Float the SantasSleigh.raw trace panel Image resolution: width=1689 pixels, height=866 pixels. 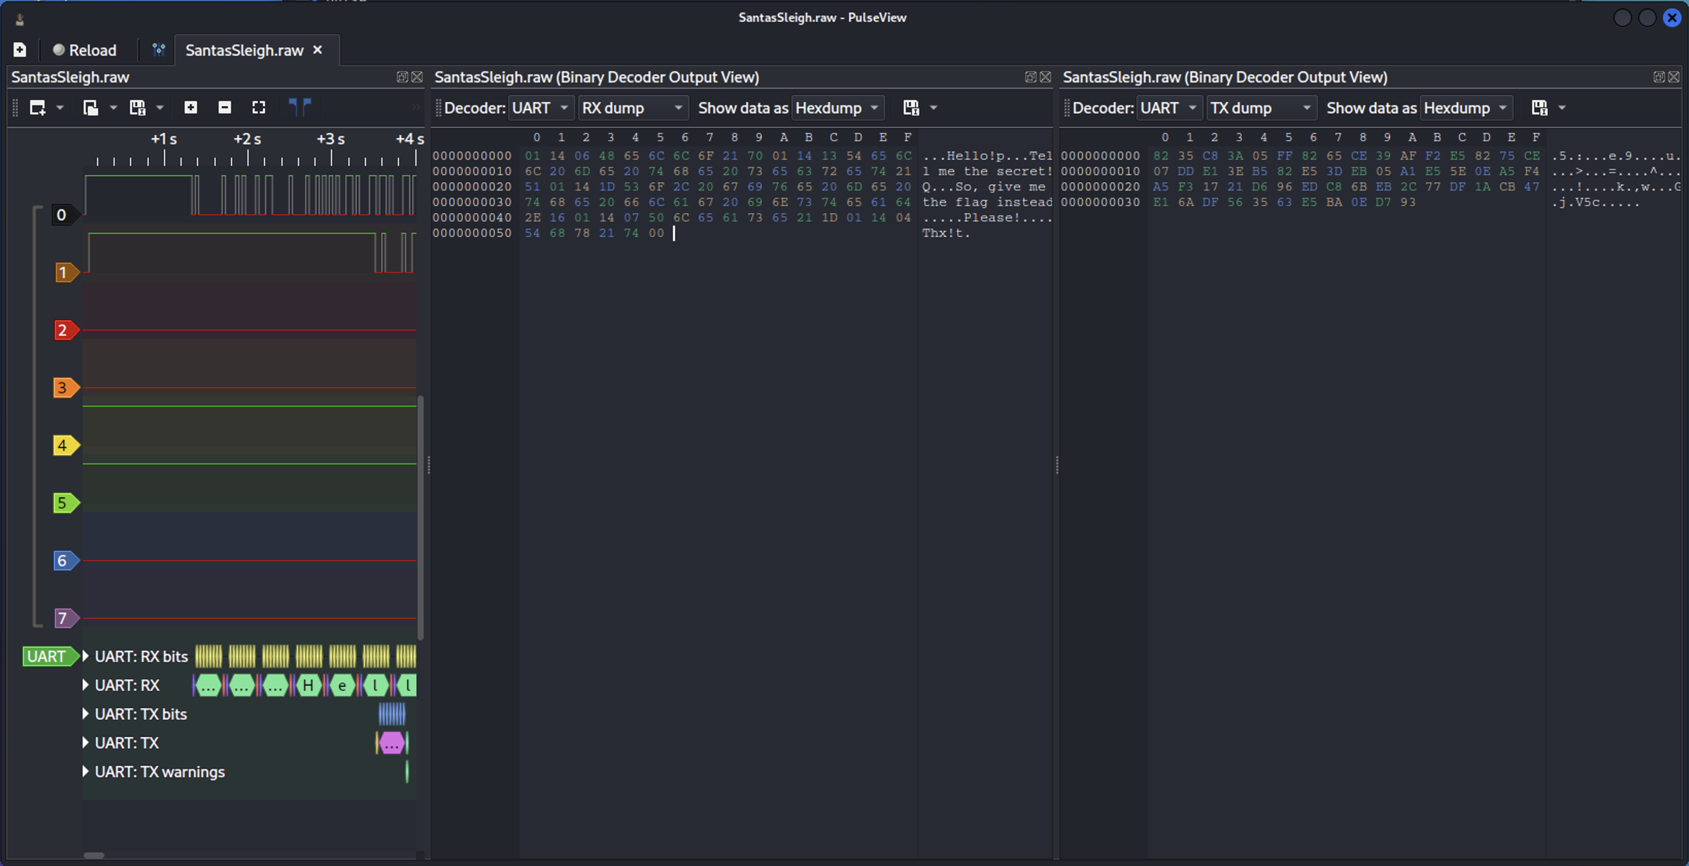point(402,77)
